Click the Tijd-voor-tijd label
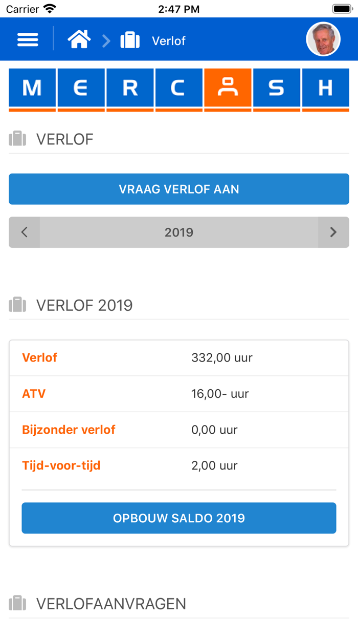 click(x=61, y=465)
